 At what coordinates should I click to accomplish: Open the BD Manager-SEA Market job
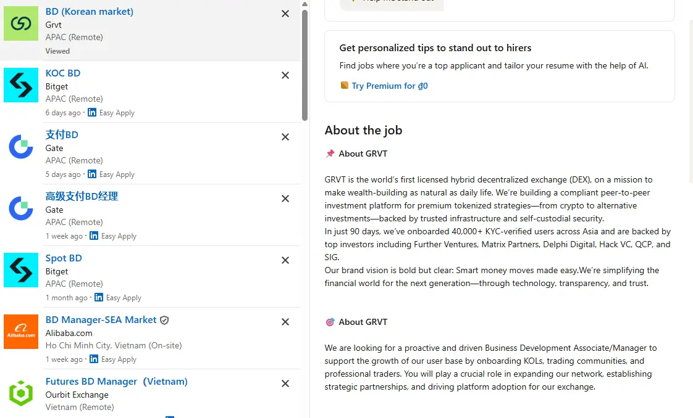pos(101,320)
